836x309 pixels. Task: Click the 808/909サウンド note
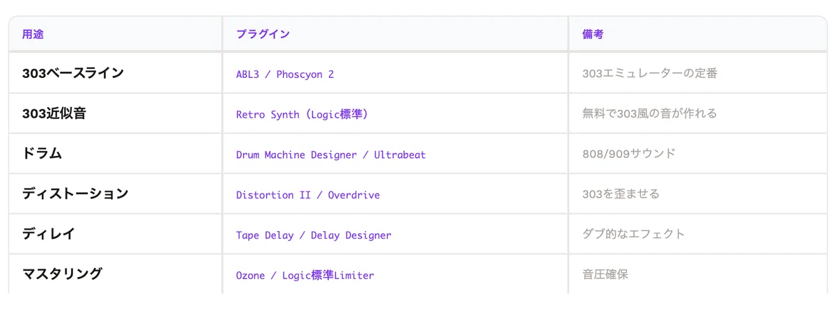[x=629, y=154]
